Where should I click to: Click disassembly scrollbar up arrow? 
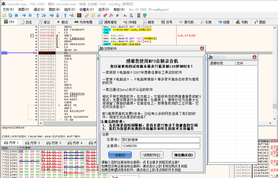click(x=275, y=28)
